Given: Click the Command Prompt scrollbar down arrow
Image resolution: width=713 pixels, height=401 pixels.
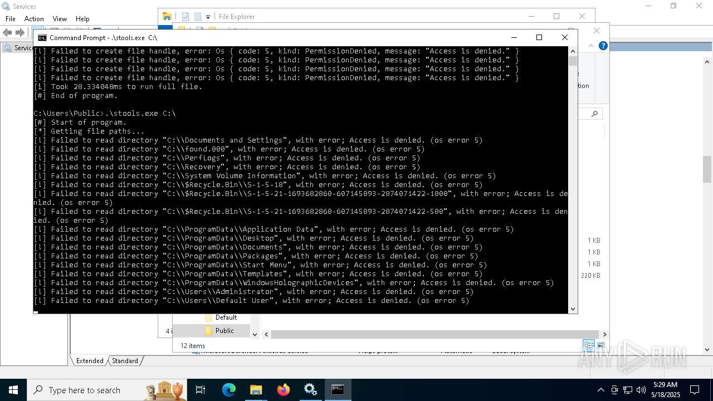Looking at the screenshot, I should pos(573,309).
